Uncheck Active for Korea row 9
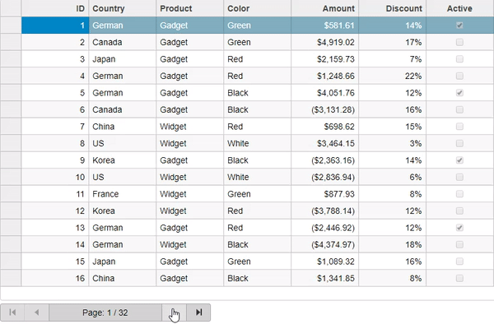Viewport: 494px width, 324px height. coord(459,160)
